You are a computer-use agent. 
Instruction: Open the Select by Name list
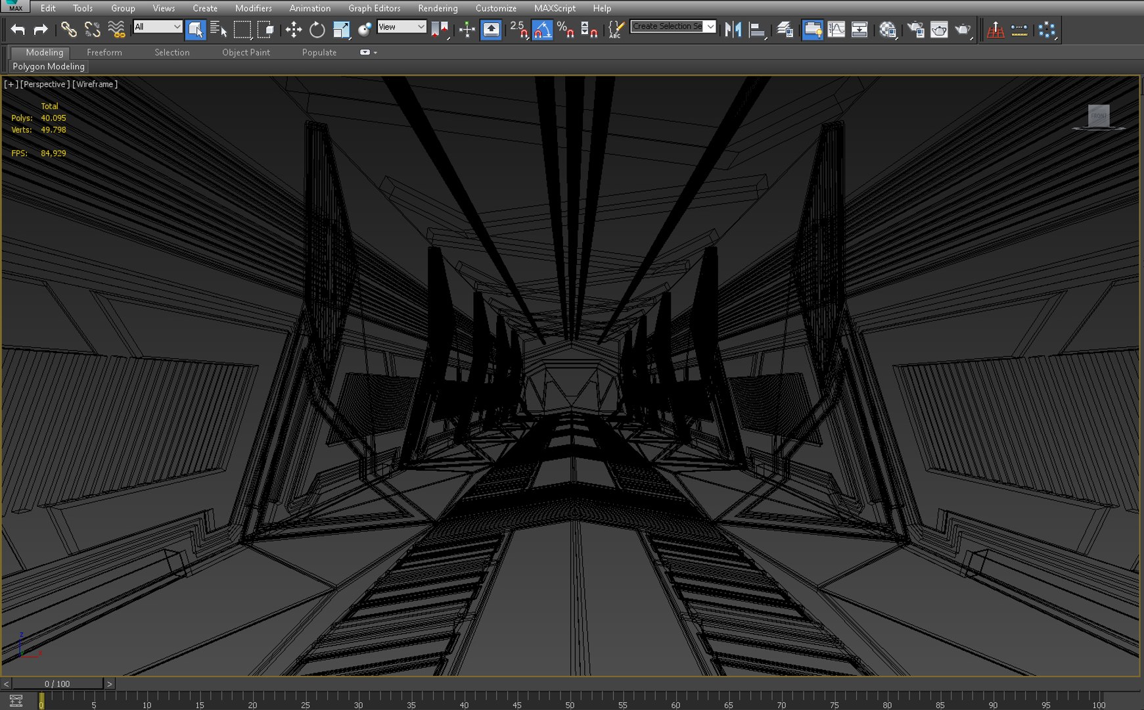[x=218, y=30]
